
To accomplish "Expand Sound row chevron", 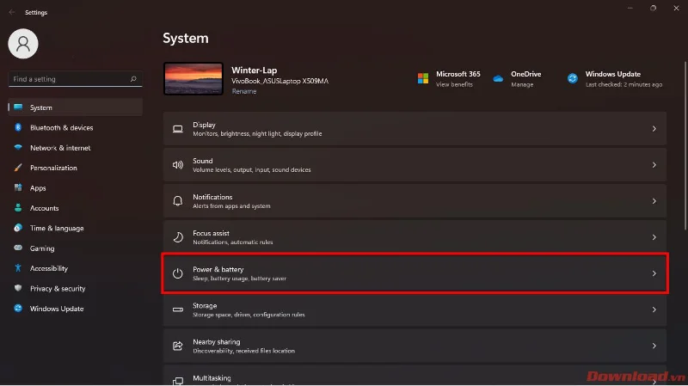I will 654,165.
